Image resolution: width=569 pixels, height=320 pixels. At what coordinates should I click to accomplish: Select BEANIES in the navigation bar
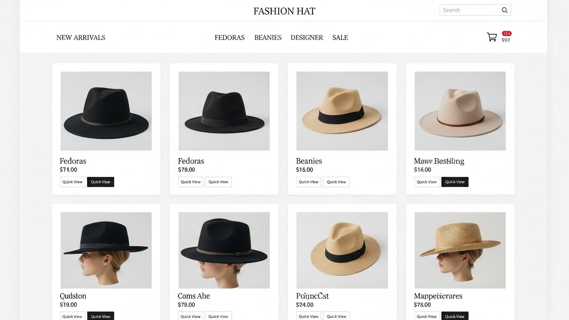[x=268, y=37]
